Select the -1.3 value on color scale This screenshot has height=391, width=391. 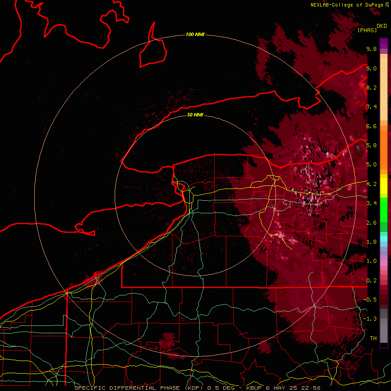[370, 319]
